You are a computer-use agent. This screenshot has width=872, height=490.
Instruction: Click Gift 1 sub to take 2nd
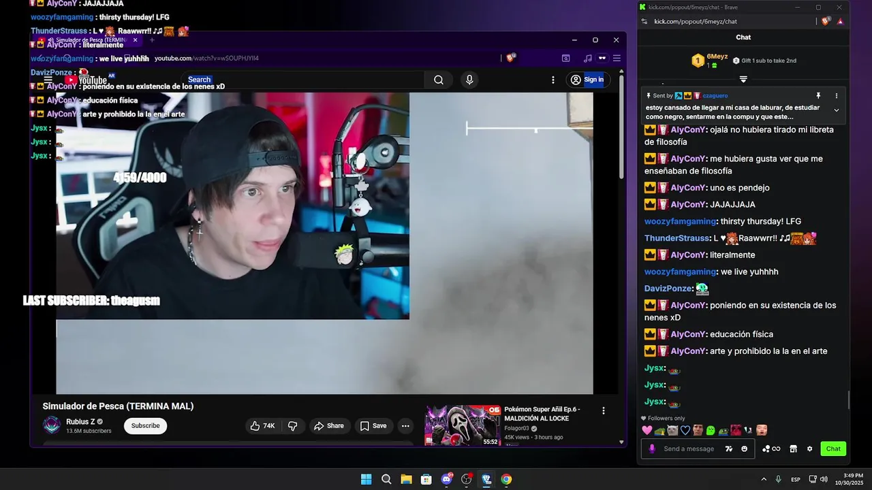pos(764,61)
